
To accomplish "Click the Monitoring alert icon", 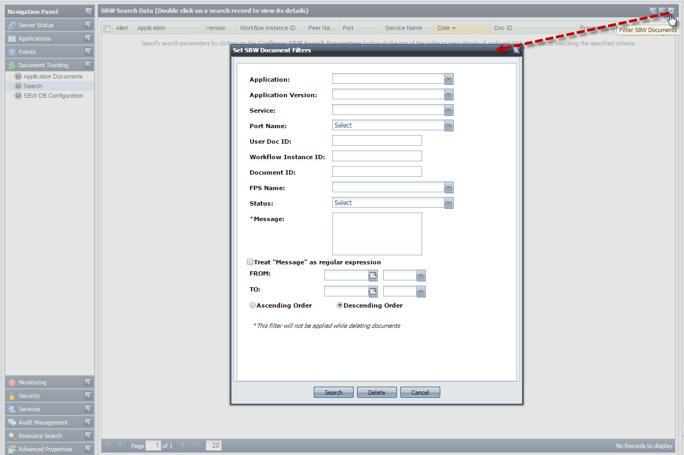I will (12, 382).
